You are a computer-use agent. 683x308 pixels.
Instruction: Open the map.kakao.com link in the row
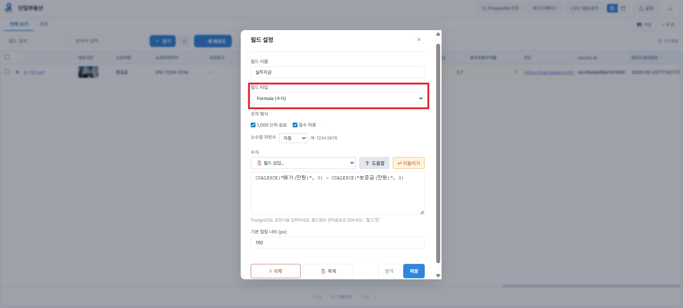pos(549,72)
